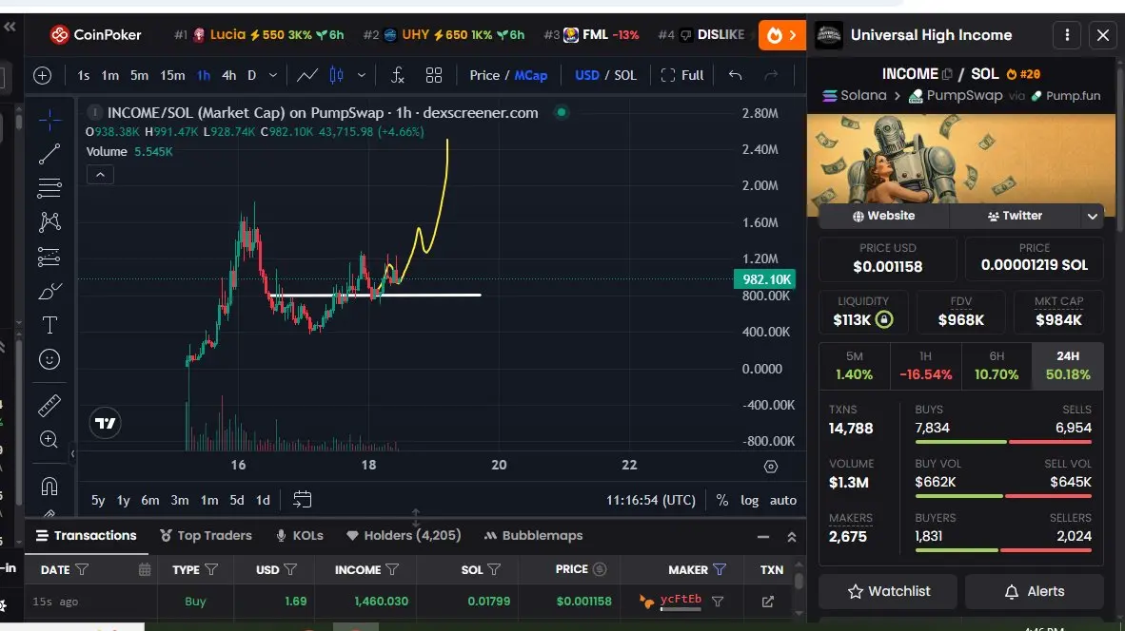Collapse the left sidebar with double chevron
1125x631 pixels.
coord(10,28)
